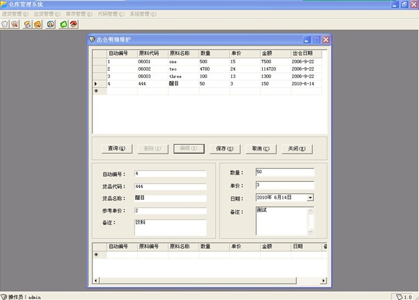Click the pencil edit toolbar icon

(x=28, y=24)
